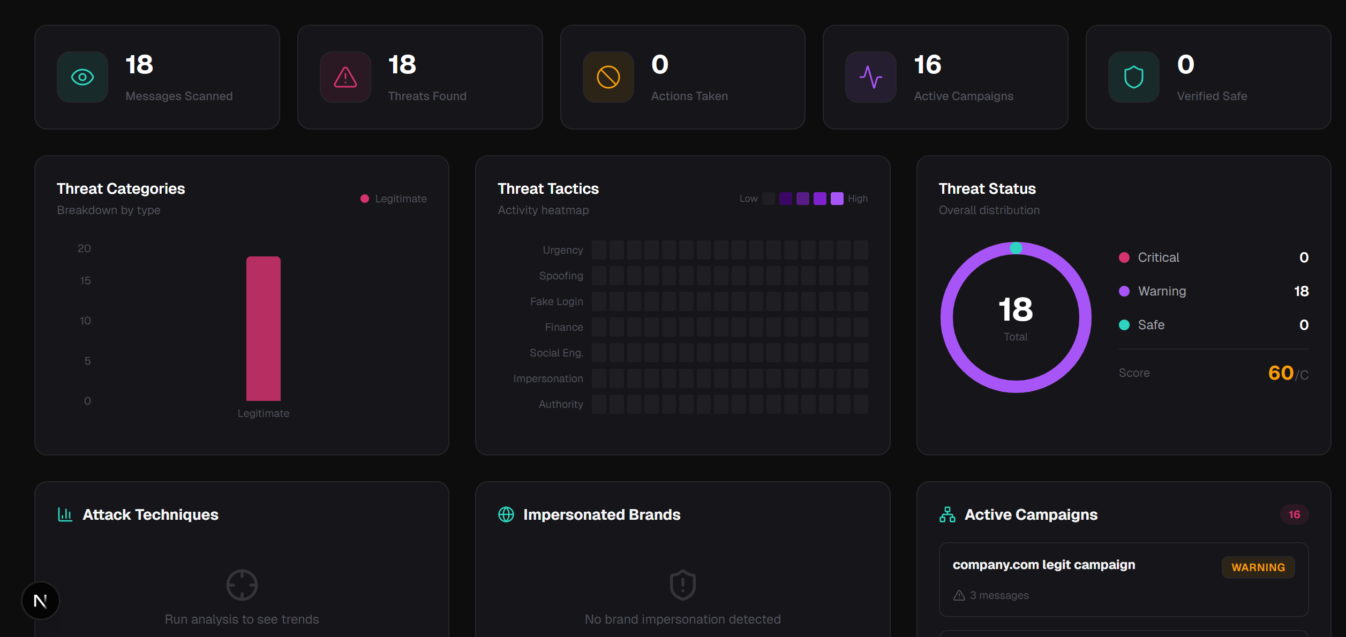Image resolution: width=1346 pixels, height=637 pixels.
Task: Click the brightest High heatmap legend swatch
Action: [x=837, y=199]
